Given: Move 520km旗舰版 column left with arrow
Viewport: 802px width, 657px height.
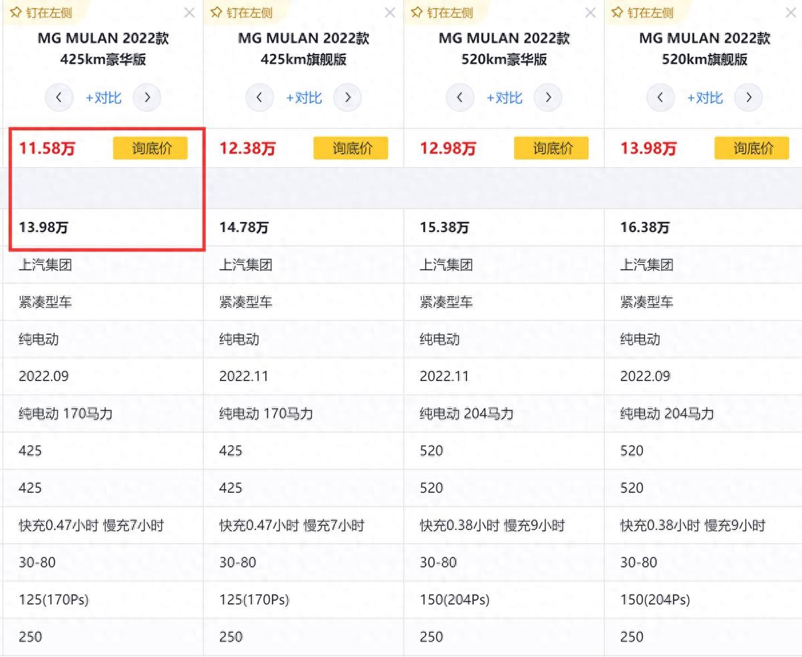Looking at the screenshot, I should (661, 98).
